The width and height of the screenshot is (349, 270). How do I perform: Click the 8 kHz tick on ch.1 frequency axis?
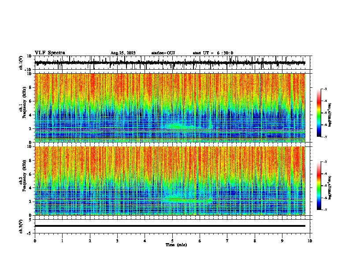coord(30,87)
